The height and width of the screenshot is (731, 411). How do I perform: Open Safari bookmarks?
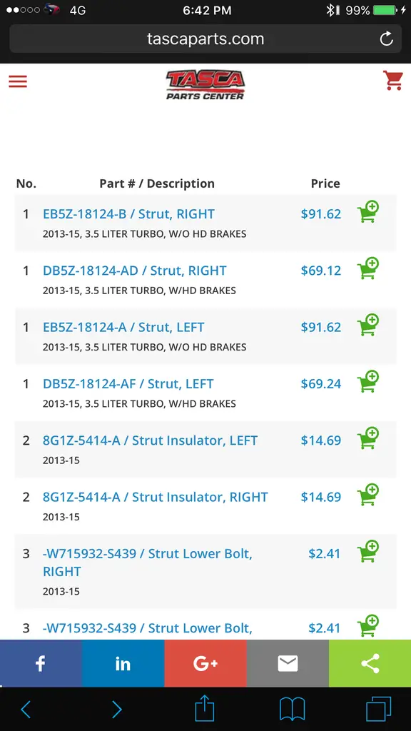click(292, 710)
